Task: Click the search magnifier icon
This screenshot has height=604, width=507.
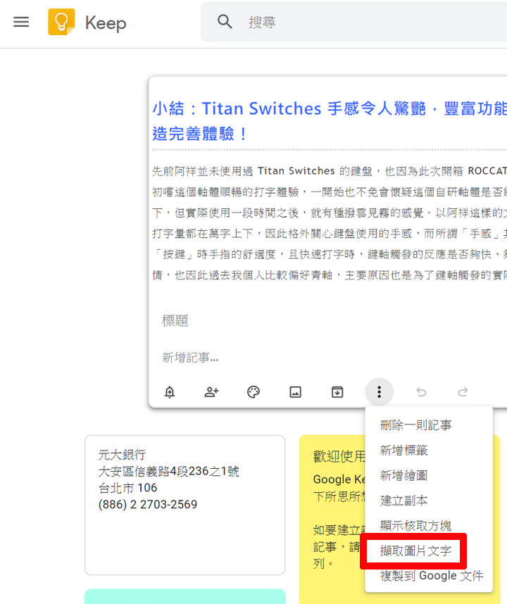Action: pyautogui.click(x=225, y=22)
